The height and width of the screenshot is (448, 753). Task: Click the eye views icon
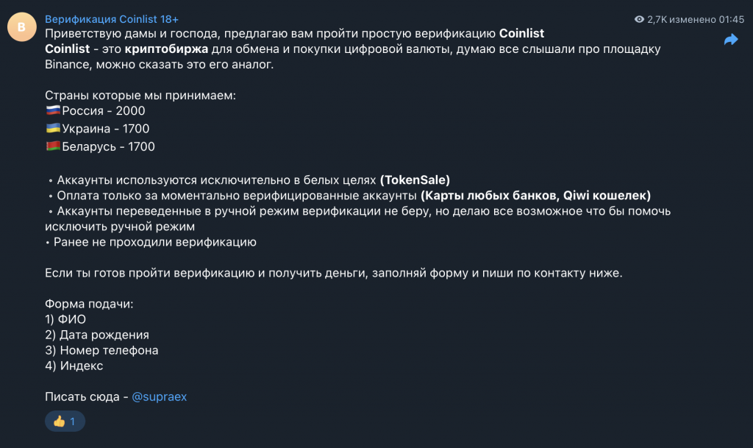(639, 20)
